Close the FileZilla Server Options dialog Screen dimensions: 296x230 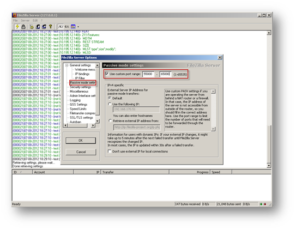(x=220, y=58)
